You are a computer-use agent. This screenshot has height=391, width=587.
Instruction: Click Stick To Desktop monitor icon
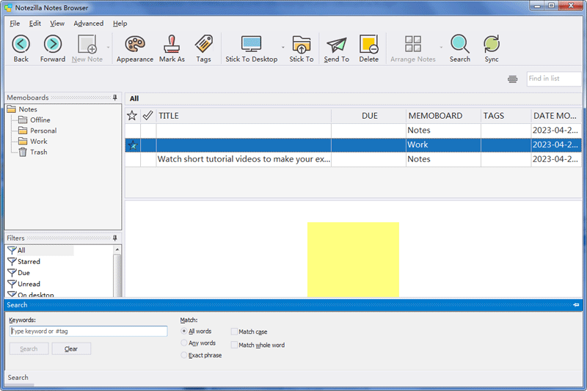tap(251, 44)
